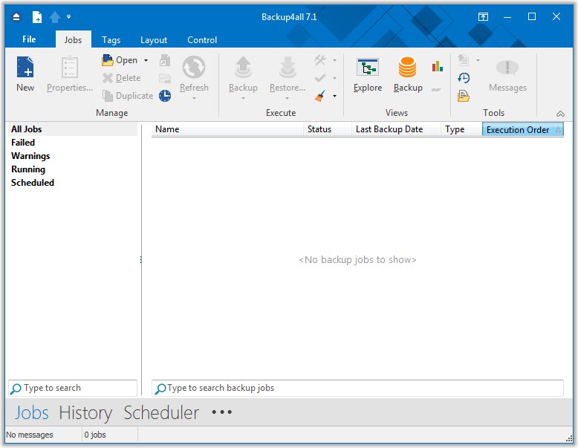Click the ribbon display options icon
This screenshot has height=448, width=578.
pos(483,16)
